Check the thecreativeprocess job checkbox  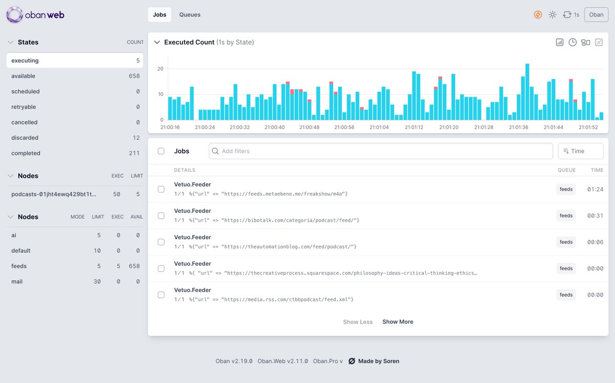[x=161, y=268]
